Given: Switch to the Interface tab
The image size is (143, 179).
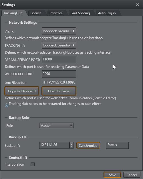Looking at the screenshot, I should tap(56, 13).
